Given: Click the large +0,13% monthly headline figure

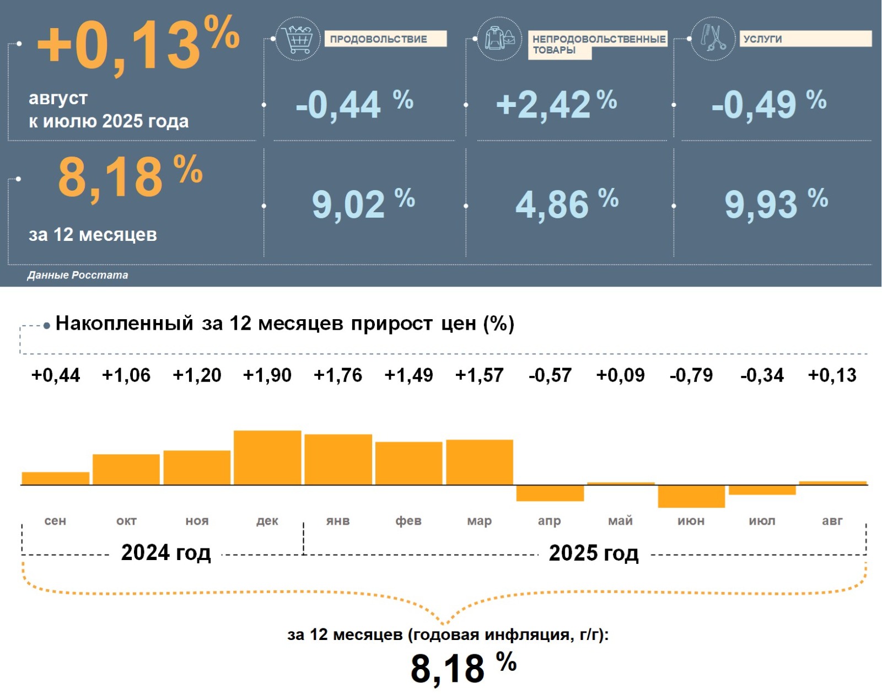Looking at the screenshot, I should [138, 44].
